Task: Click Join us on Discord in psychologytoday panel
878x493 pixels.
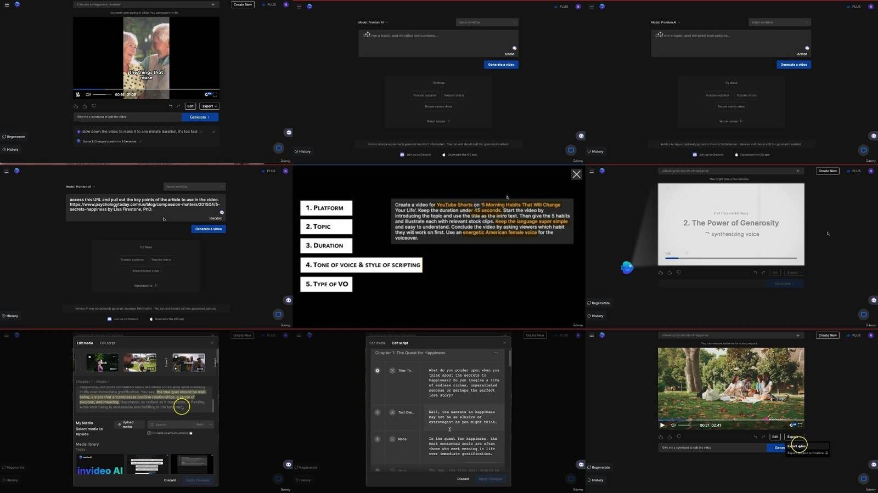Action: click(x=123, y=319)
